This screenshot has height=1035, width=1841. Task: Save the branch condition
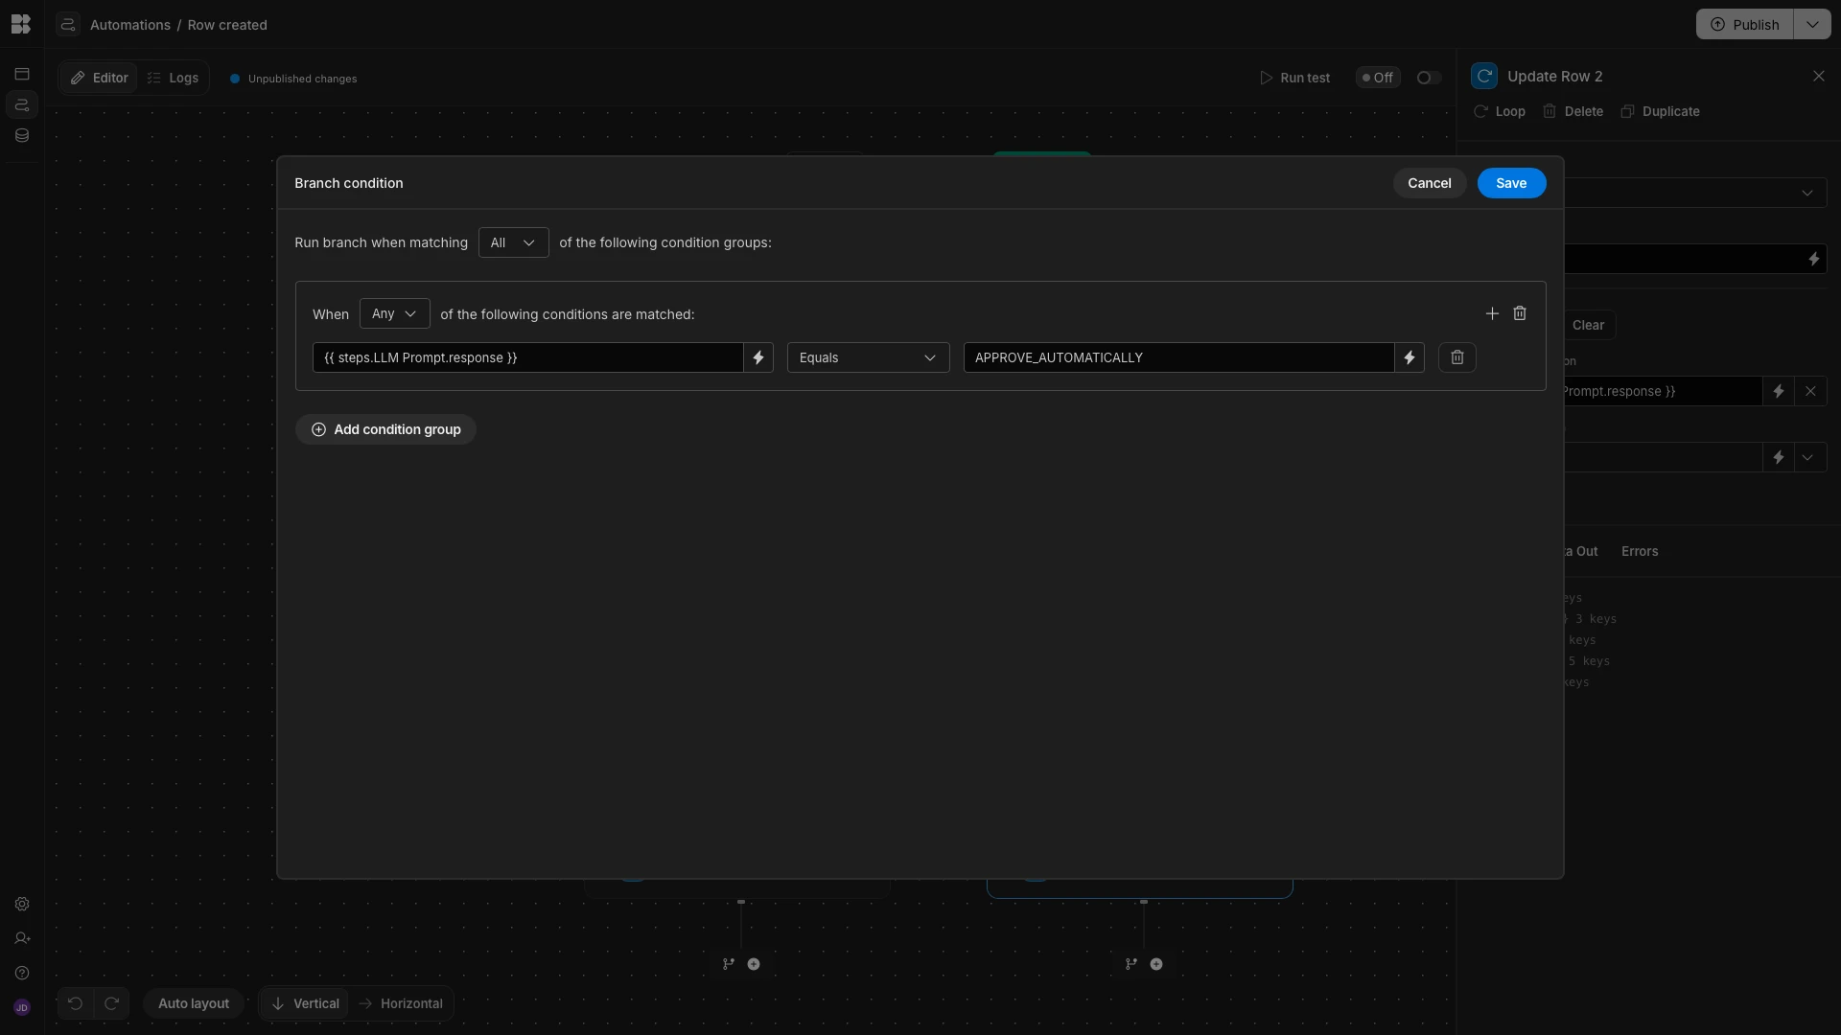[x=1510, y=183]
